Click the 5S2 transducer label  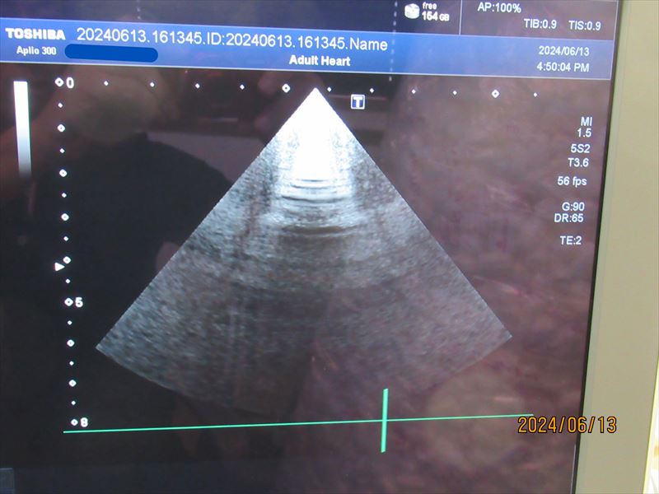[x=579, y=150]
